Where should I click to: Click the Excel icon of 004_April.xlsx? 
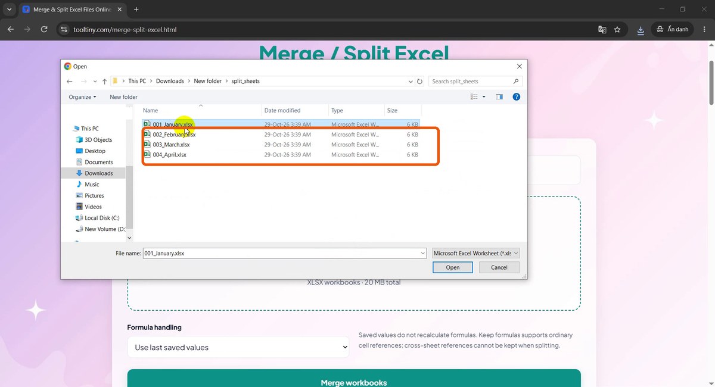pos(147,155)
